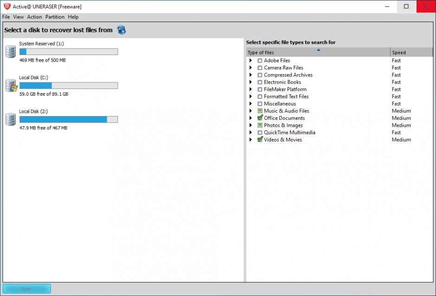
Task: Uncheck the Videos & Movies checkbox
Action: tap(260, 139)
